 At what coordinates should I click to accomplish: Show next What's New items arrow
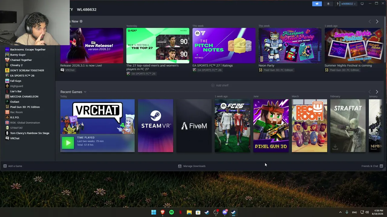[377, 21]
